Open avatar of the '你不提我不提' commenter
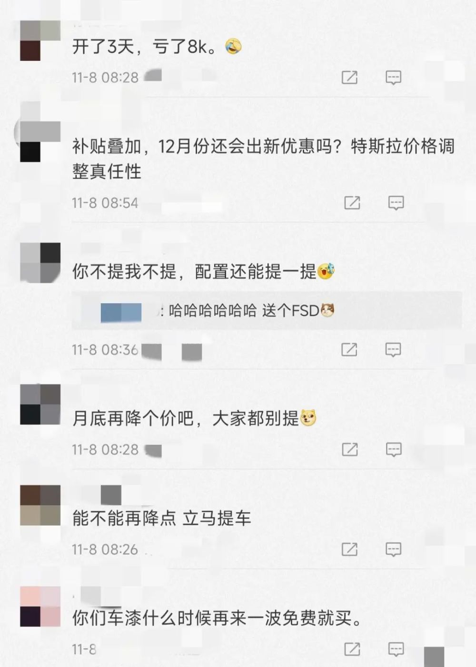The width and height of the screenshot is (476, 667). click(40, 263)
